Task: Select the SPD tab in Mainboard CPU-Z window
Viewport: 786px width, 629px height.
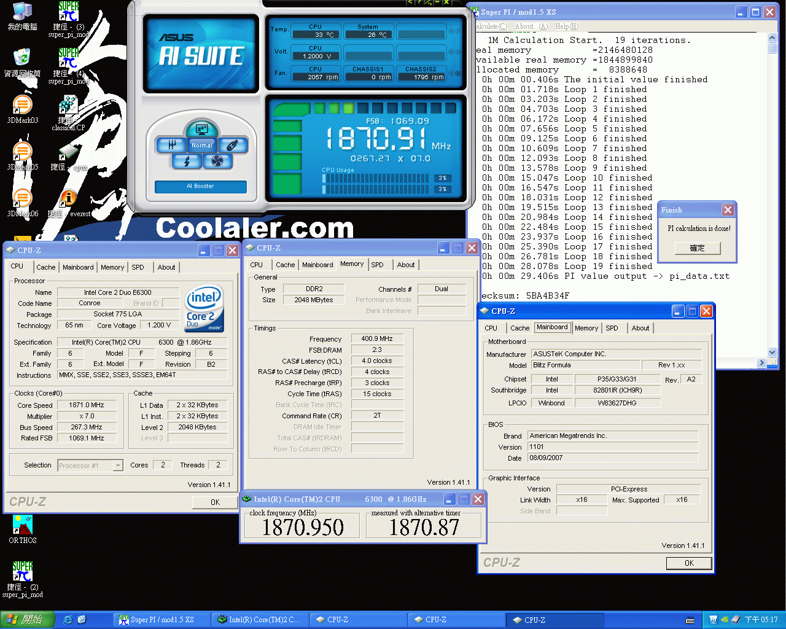Action: pos(612,328)
